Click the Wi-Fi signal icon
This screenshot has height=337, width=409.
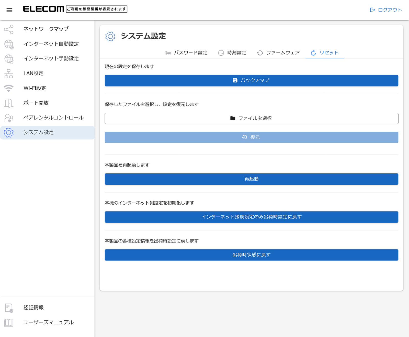(9, 88)
